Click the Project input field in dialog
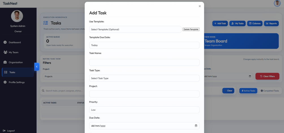The height and width of the screenshot is (133, 284). 144,94
